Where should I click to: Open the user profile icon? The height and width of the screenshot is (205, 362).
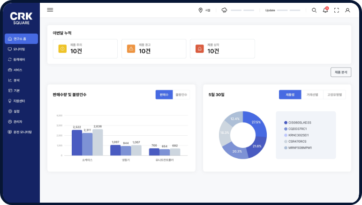[x=347, y=10]
